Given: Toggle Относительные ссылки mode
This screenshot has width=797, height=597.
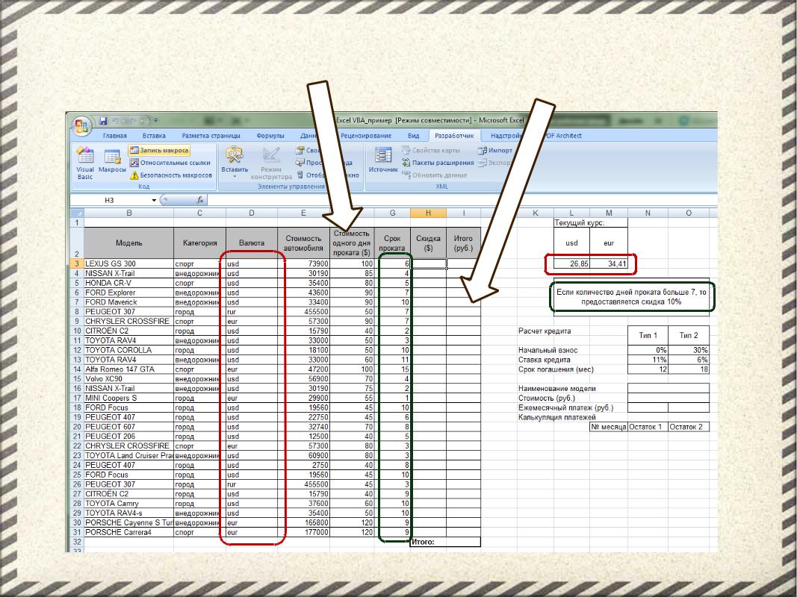Looking at the screenshot, I should 170,163.
